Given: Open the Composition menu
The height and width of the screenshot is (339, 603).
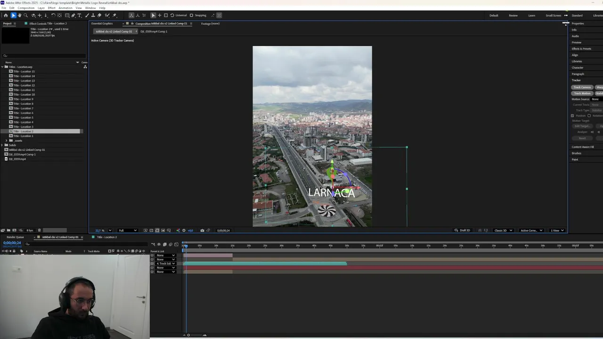Looking at the screenshot, I should [x=26, y=8].
